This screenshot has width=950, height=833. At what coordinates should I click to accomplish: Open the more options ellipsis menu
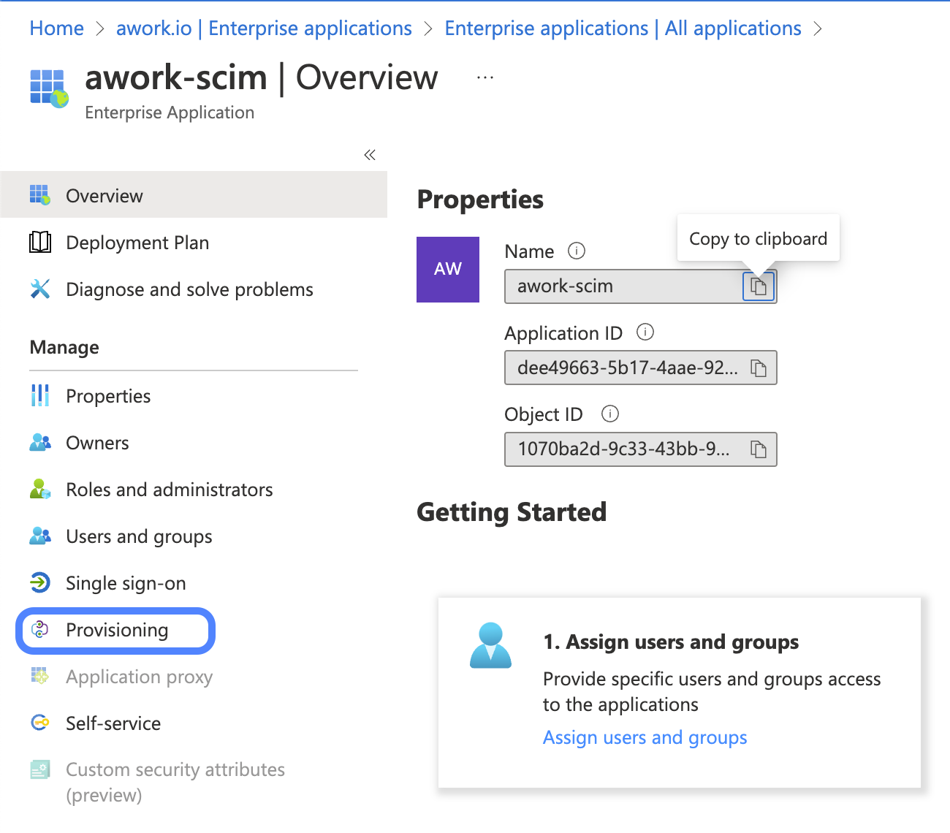point(485,77)
